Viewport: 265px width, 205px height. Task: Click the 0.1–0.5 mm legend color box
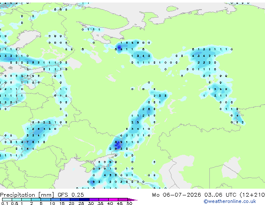click(x=7, y=200)
